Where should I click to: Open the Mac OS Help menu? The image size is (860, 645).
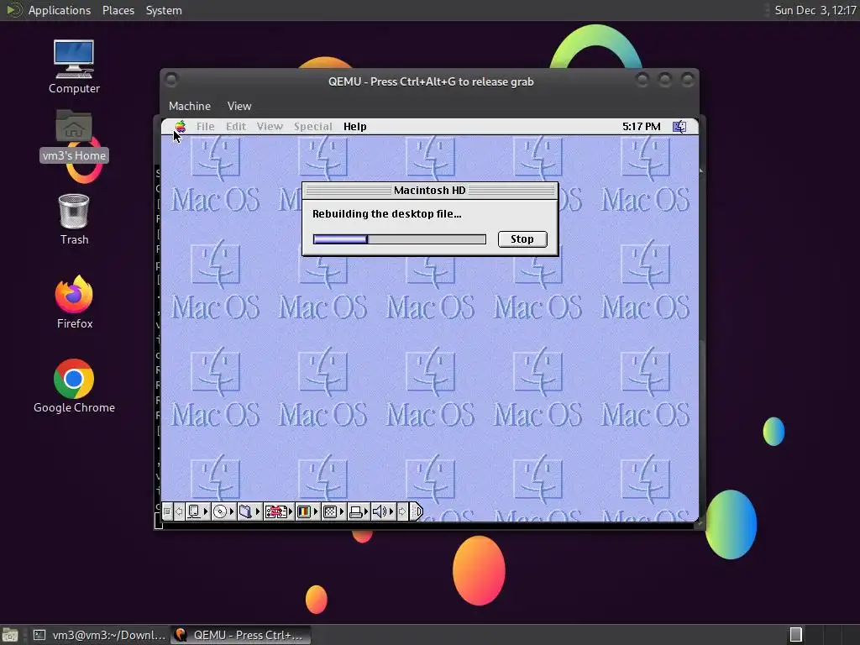355,127
